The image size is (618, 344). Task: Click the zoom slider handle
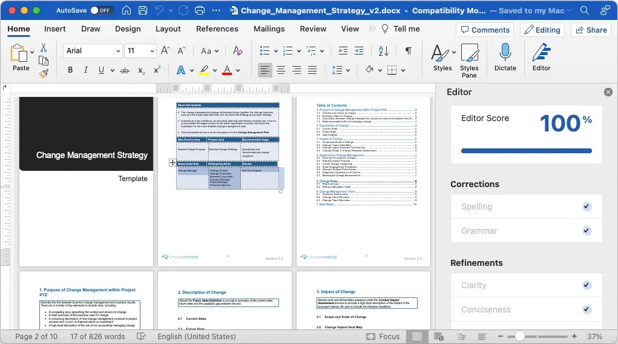pos(519,337)
